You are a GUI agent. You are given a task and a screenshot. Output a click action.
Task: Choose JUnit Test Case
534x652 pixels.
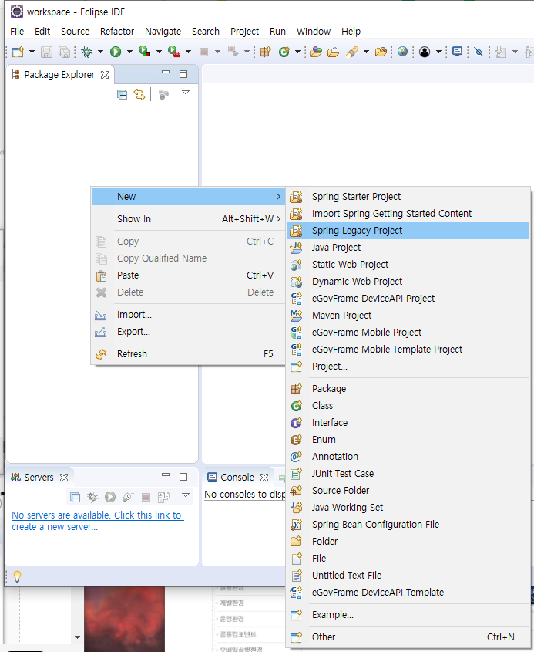pyautogui.click(x=408, y=473)
